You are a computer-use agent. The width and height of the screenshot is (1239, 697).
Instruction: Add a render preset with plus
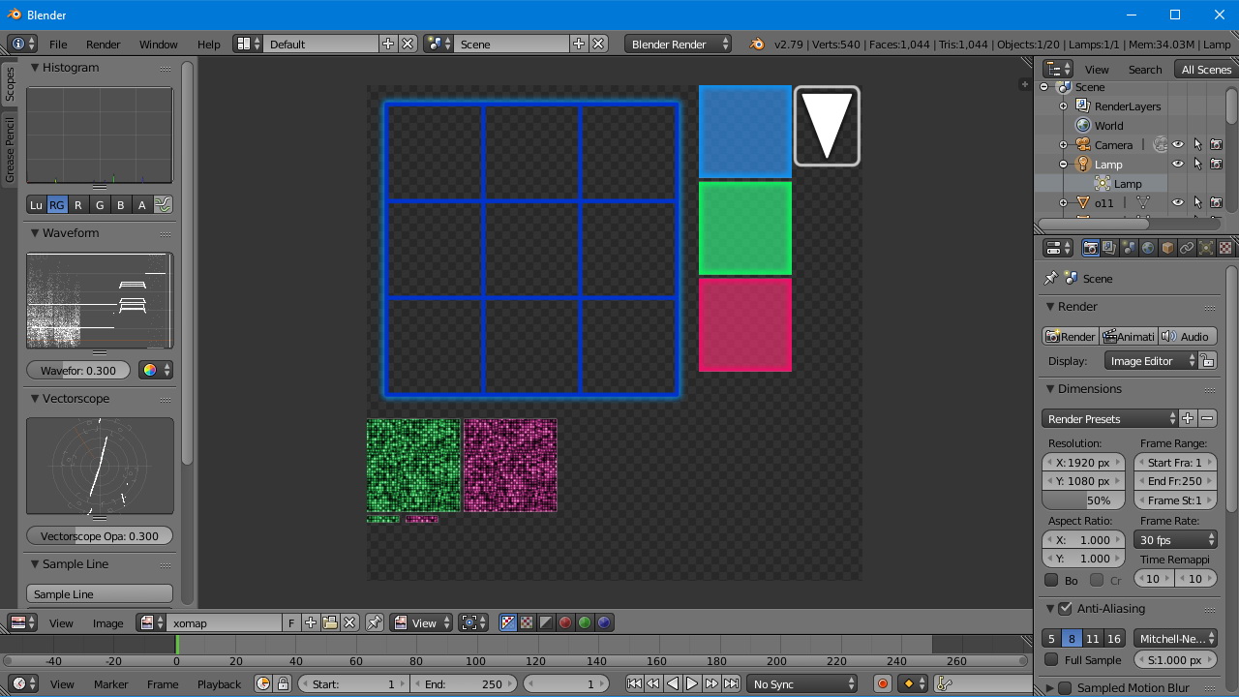(1188, 418)
